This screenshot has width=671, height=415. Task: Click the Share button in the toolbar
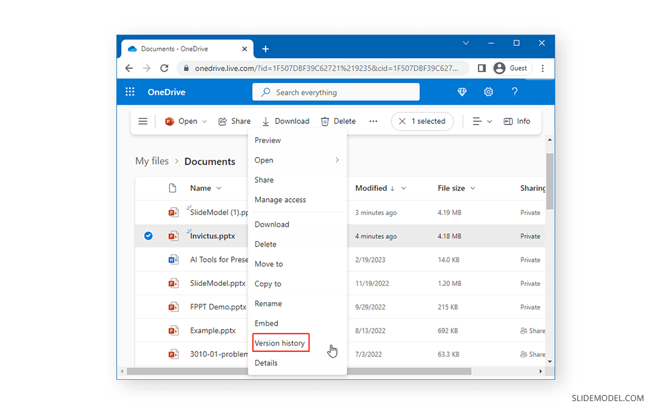[234, 121]
